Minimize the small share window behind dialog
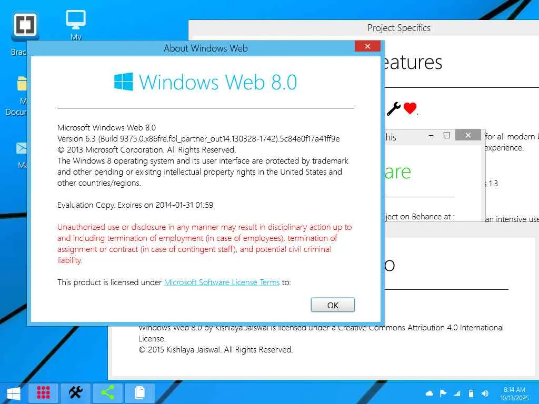The width and height of the screenshot is (539, 404). pyautogui.click(x=431, y=135)
